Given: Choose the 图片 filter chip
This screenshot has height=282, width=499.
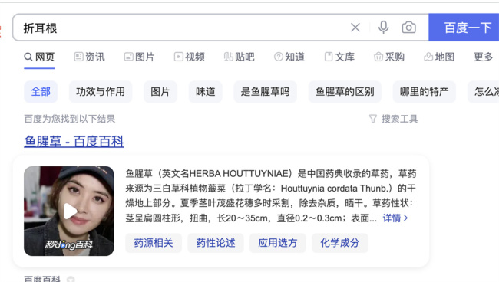Looking at the screenshot, I should click(x=160, y=92).
